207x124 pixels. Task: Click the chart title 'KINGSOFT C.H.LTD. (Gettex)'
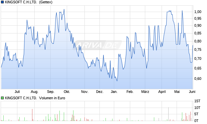(x=29, y=2)
